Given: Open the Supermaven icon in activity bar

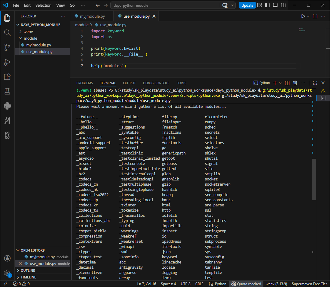Looking at the screenshot, I should (7, 121).
